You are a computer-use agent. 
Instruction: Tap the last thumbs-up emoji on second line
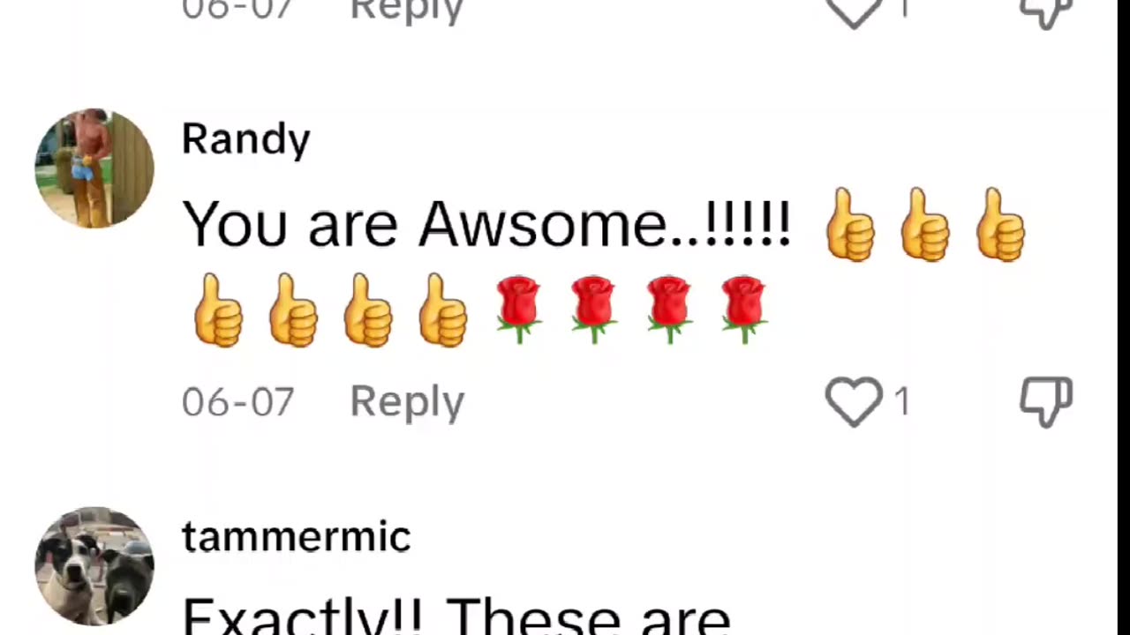pyautogui.click(x=443, y=310)
